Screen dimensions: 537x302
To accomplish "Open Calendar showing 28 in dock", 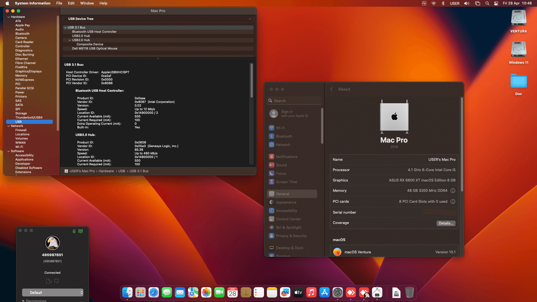I will click(232, 292).
